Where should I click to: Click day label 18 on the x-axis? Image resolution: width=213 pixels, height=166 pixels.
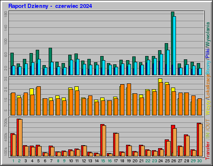coord(122,161)
